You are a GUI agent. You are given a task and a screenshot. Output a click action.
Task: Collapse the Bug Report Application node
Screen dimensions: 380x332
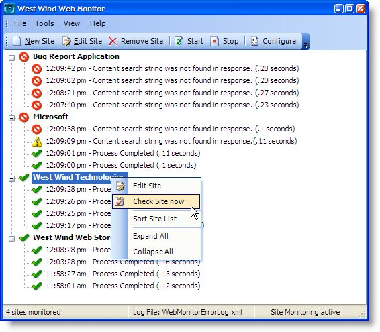tap(11, 58)
